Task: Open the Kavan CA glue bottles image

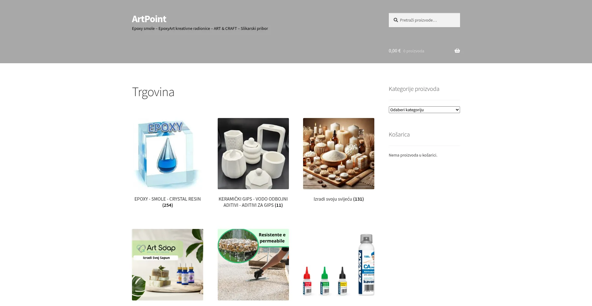Action: 339,264
